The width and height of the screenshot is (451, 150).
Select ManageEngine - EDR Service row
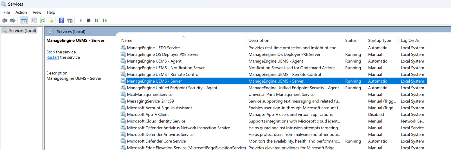[x=273, y=48]
